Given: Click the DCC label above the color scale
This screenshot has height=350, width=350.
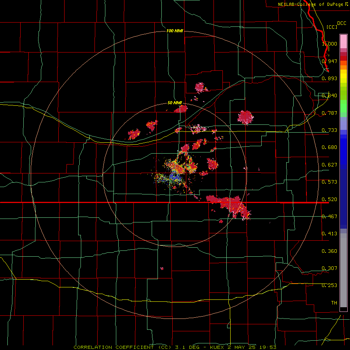Looking at the screenshot, I should (341, 23).
